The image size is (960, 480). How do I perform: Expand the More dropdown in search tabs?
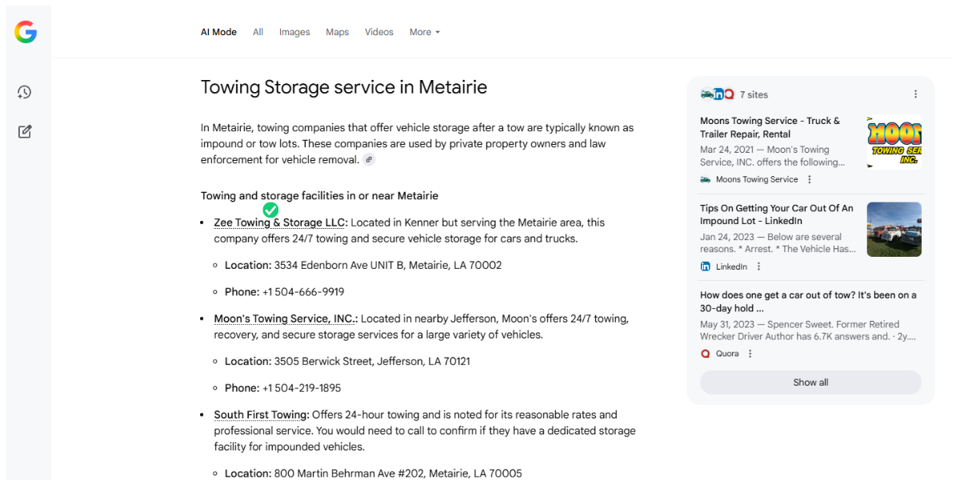click(425, 32)
